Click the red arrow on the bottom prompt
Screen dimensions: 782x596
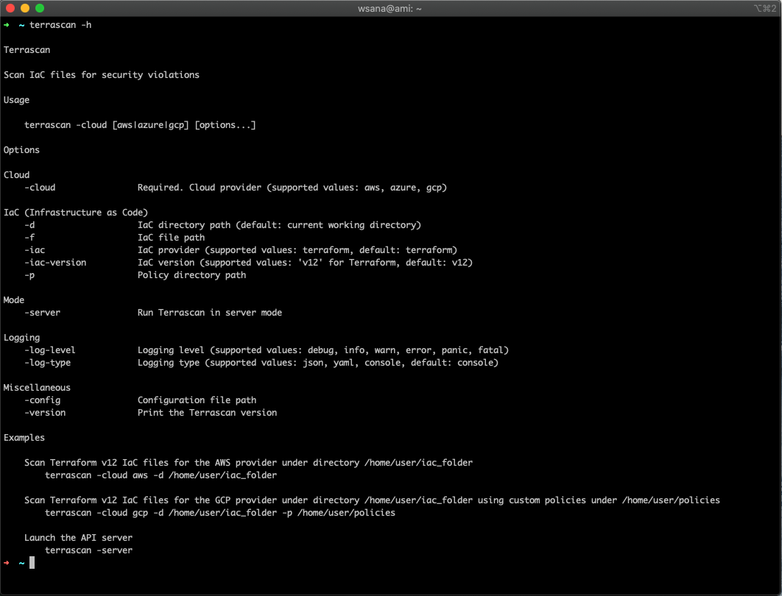(x=7, y=563)
